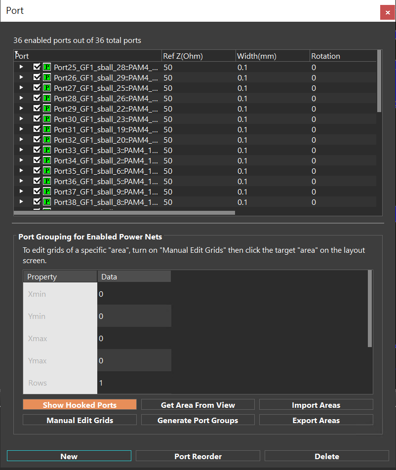Expand the Port38_GF1_sball_8 row arrow
Viewport: 396px width, 470px height.
pyautogui.click(x=21, y=201)
